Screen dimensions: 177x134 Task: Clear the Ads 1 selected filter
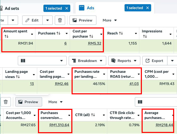point(148,8)
